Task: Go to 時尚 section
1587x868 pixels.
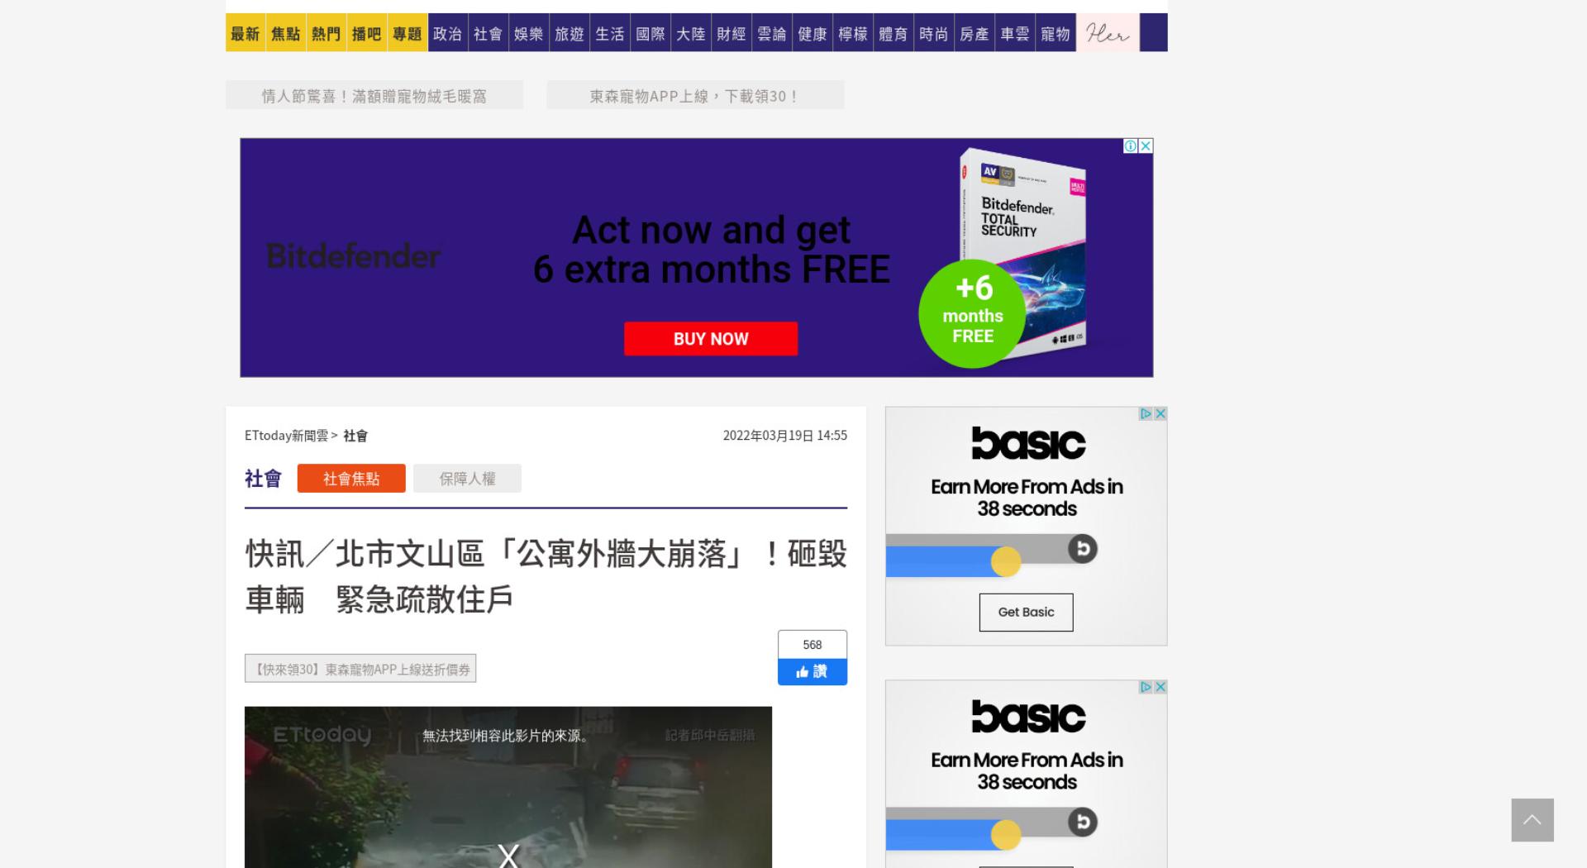Action: [x=934, y=33]
